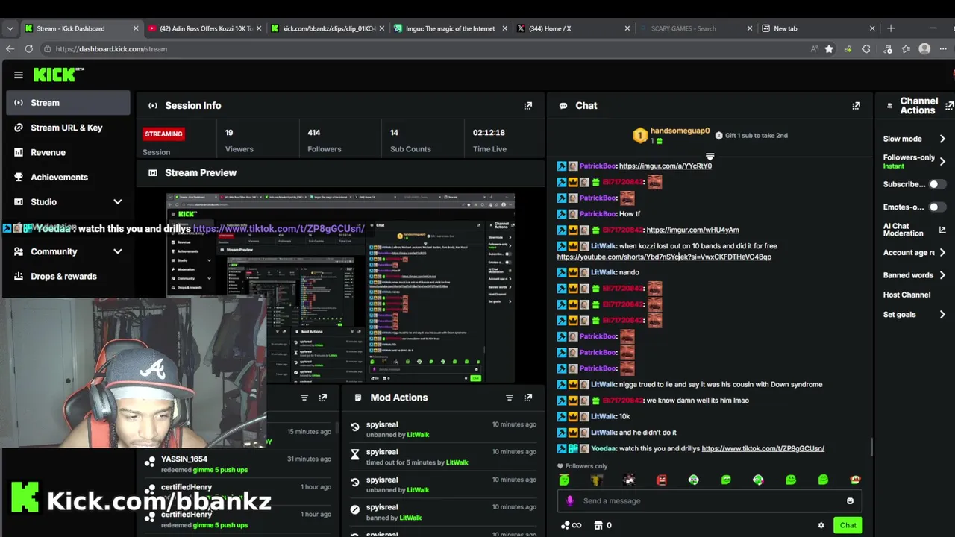Open Yoedaa's tiktok link in chat

(763, 448)
